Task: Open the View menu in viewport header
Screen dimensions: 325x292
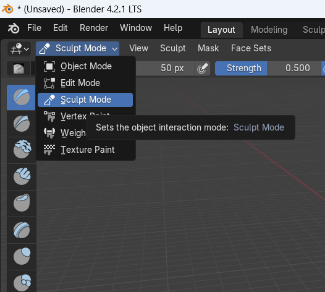Action: coord(138,48)
